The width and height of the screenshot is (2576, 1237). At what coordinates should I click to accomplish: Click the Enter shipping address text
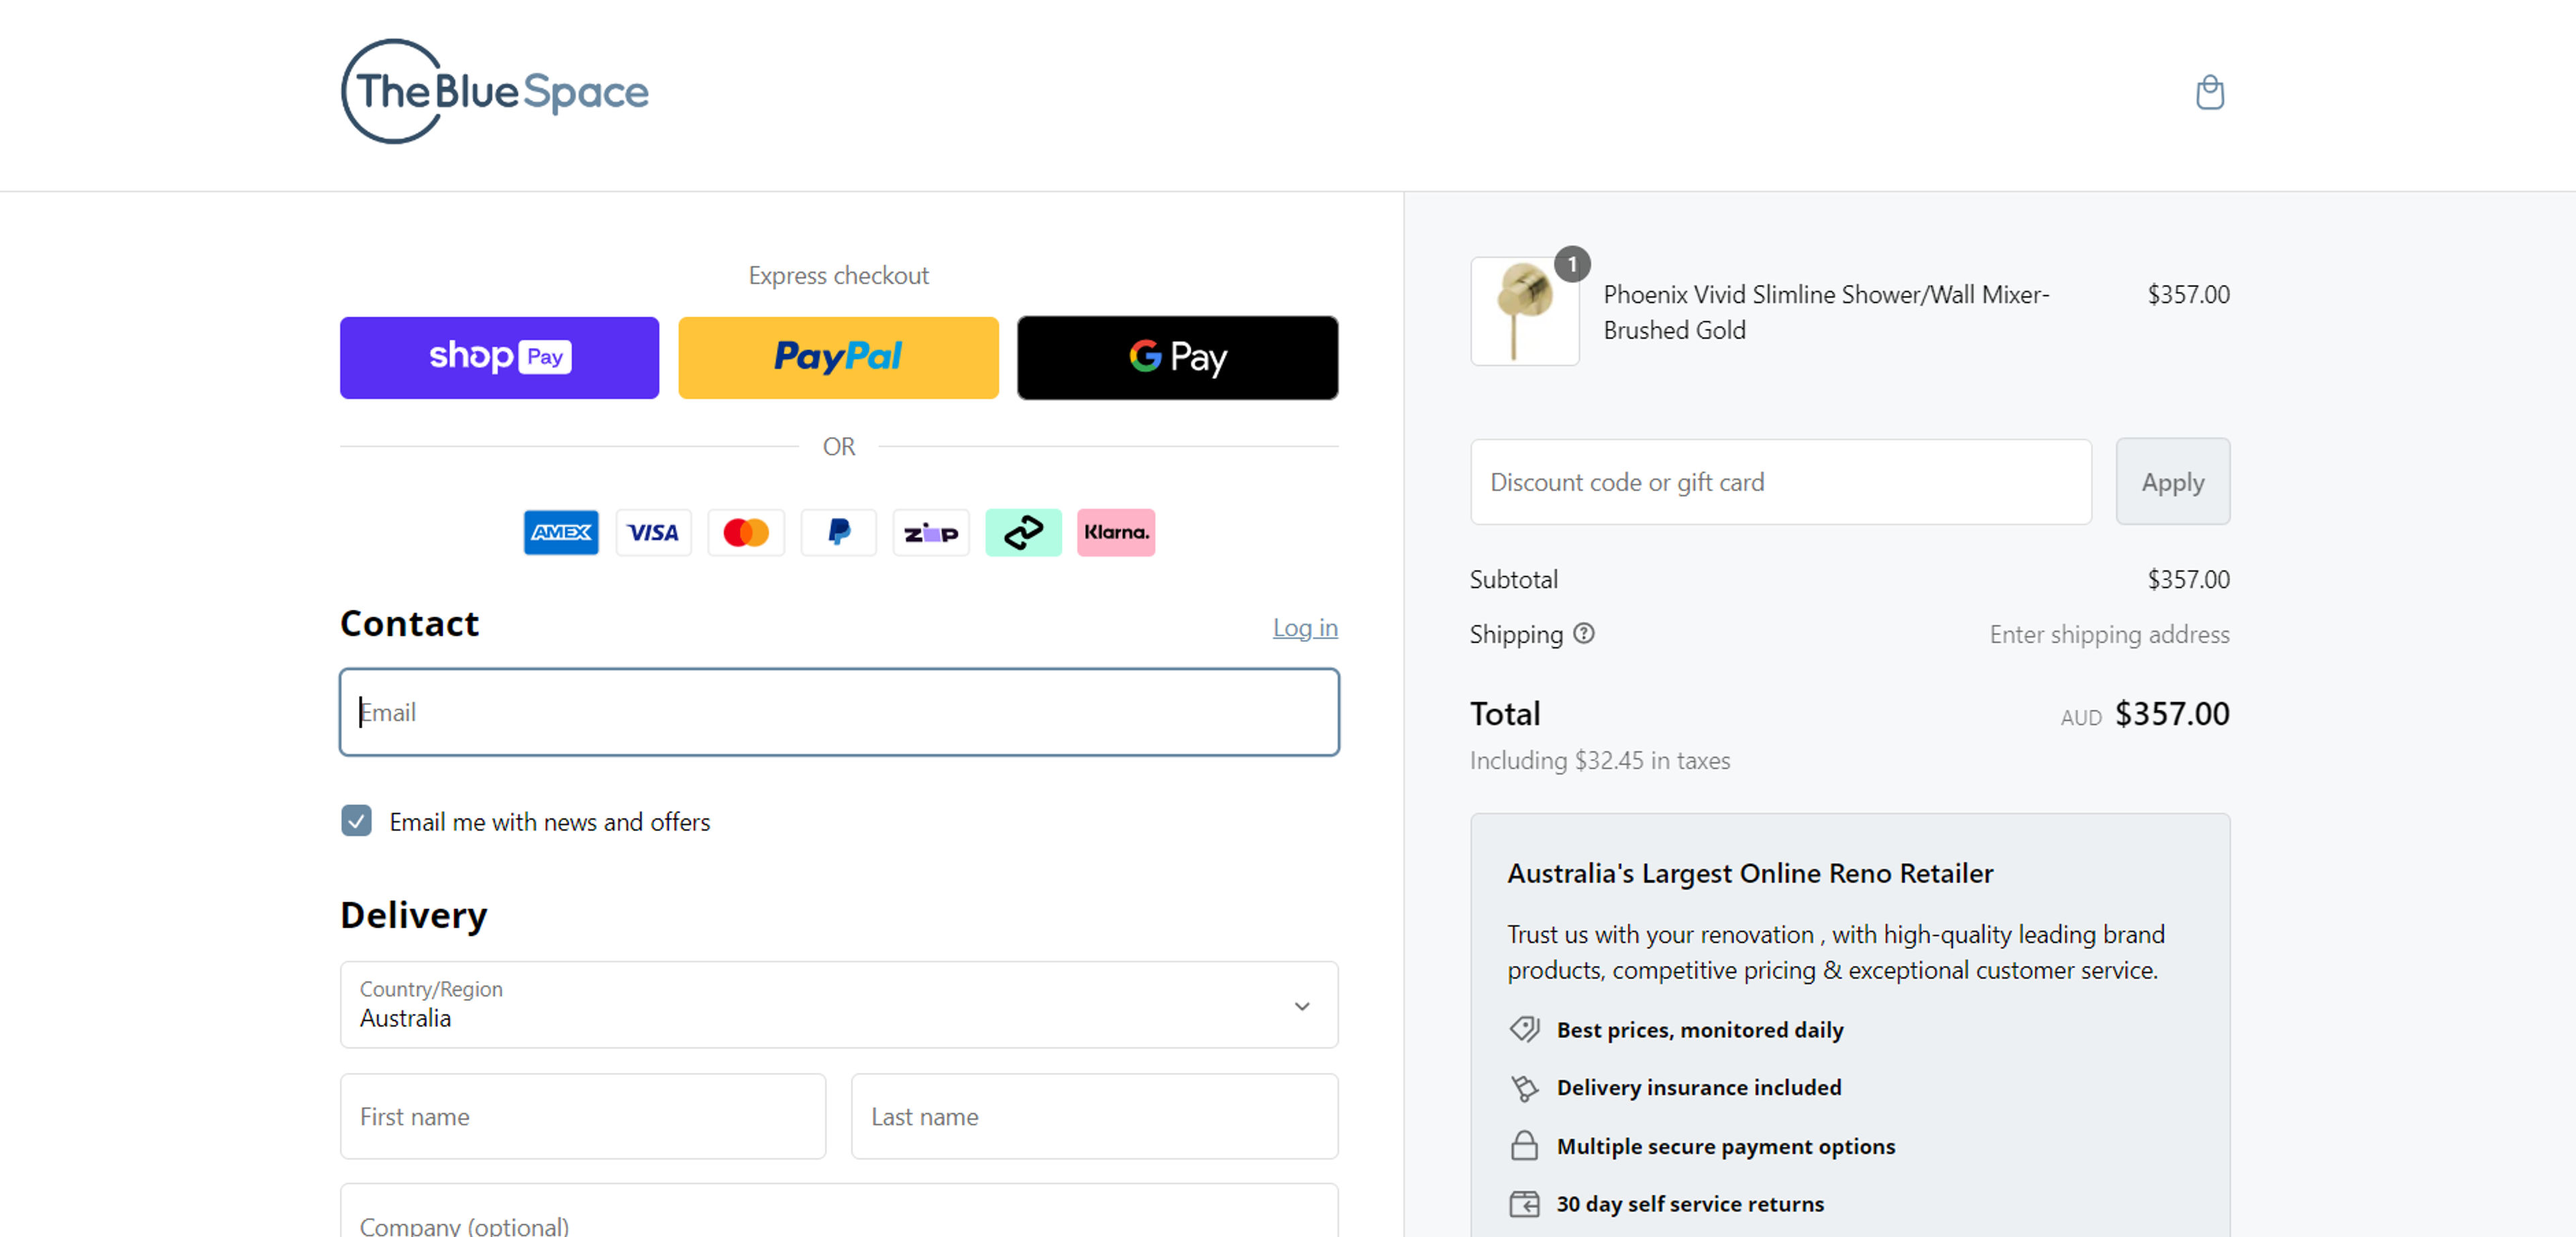tap(2109, 634)
